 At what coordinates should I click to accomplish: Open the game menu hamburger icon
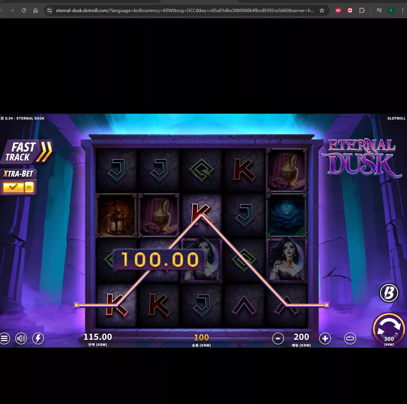pos(4,339)
